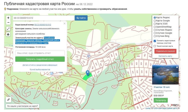Uncheck show cadastral boundaries checkbox

(x=155, y=41)
